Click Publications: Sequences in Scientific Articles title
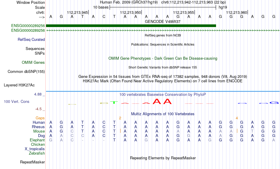This screenshot has width=280, height=169. [163, 44]
